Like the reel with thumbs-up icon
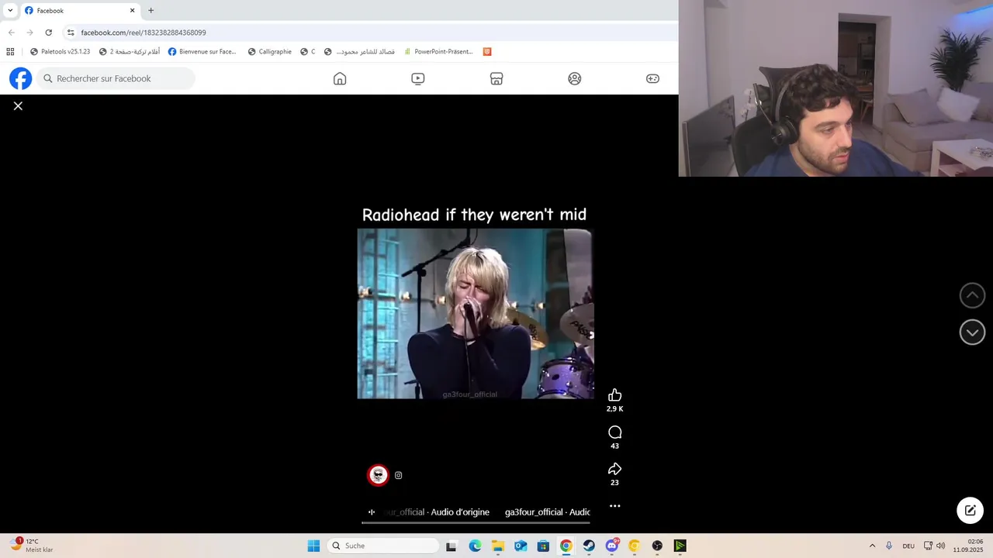Viewport: 993px width, 558px height. (614, 395)
